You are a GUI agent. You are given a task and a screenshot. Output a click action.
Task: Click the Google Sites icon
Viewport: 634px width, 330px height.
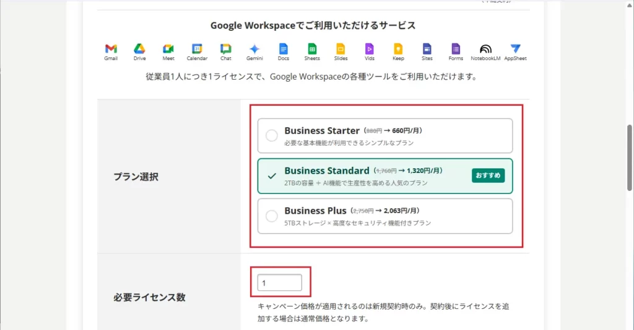pyautogui.click(x=427, y=49)
